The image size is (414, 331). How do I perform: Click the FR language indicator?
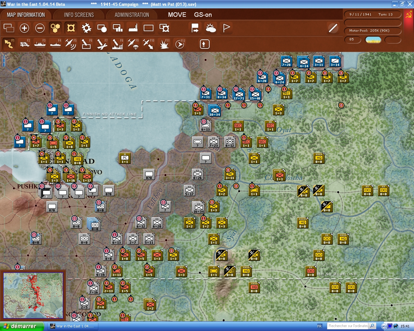[x=320, y=326]
